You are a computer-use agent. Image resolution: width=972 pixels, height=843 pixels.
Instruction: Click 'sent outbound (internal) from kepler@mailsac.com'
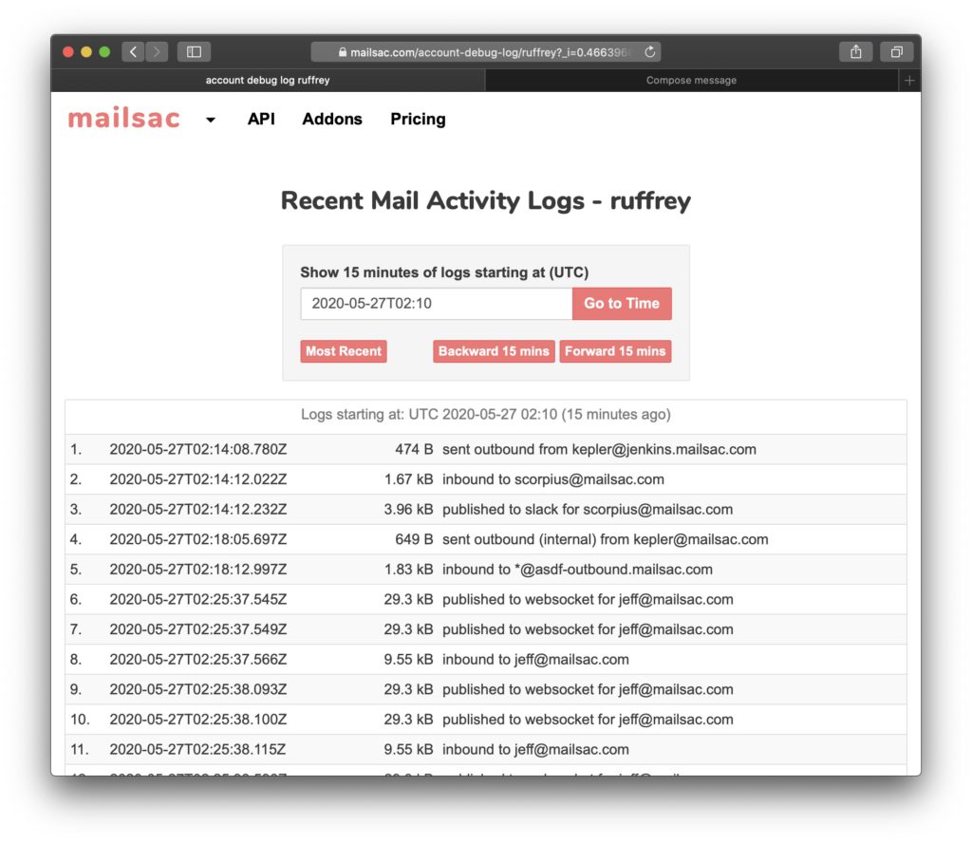tap(605, 539)
